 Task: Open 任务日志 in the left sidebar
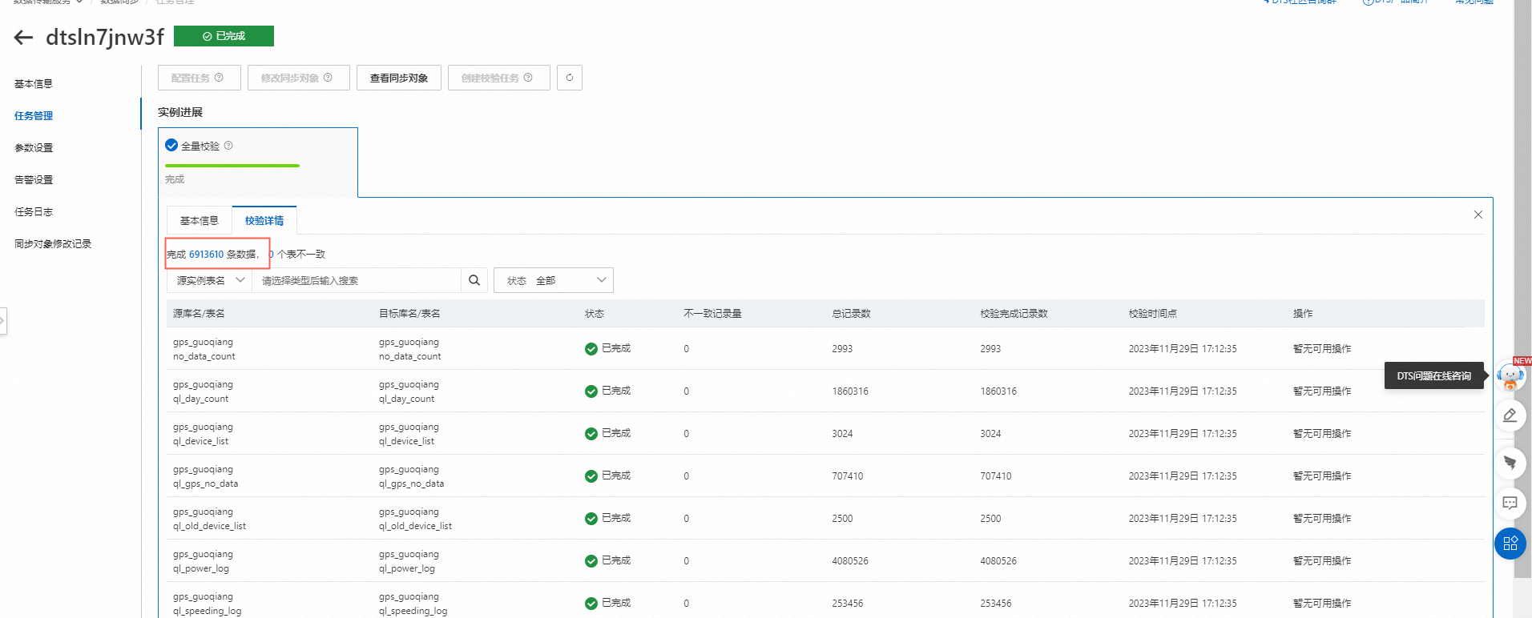pyautogui.click(x=34, y=212)
